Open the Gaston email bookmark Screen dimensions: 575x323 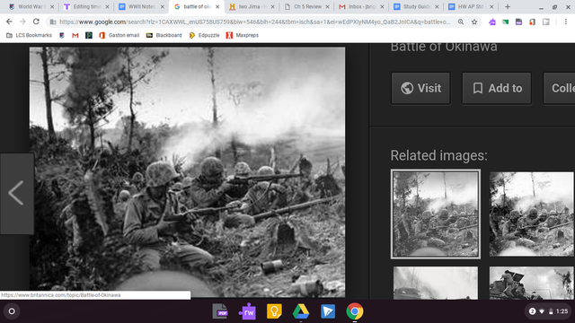point(119,35)
